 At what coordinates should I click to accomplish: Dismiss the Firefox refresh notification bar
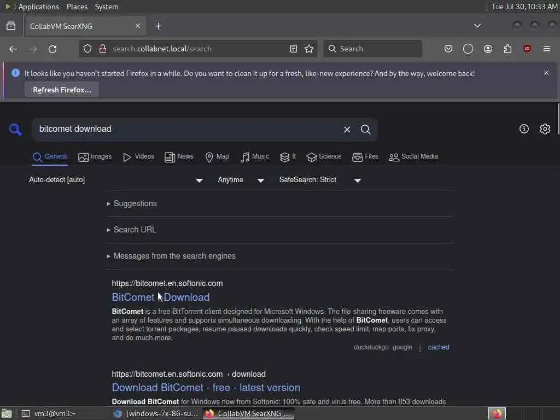click(546, 73)
